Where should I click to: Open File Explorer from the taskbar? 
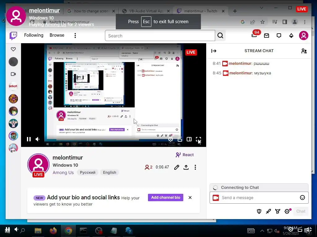(x=38, y=231)
